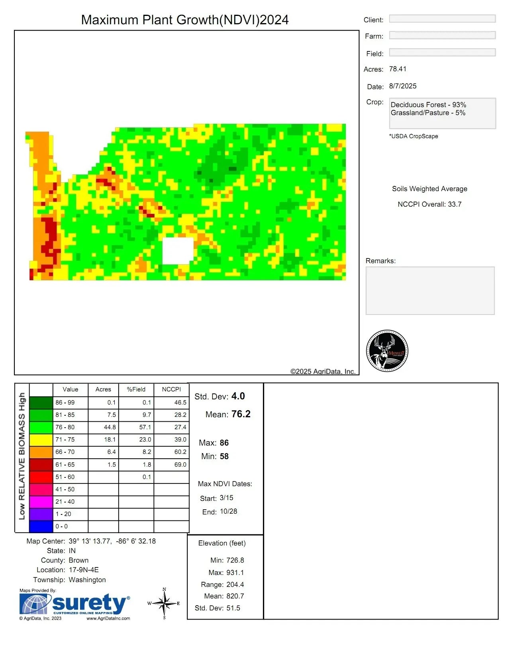Click the compass rose icon
This screenshot has width=508, height=657.
[x=164, y=604]
